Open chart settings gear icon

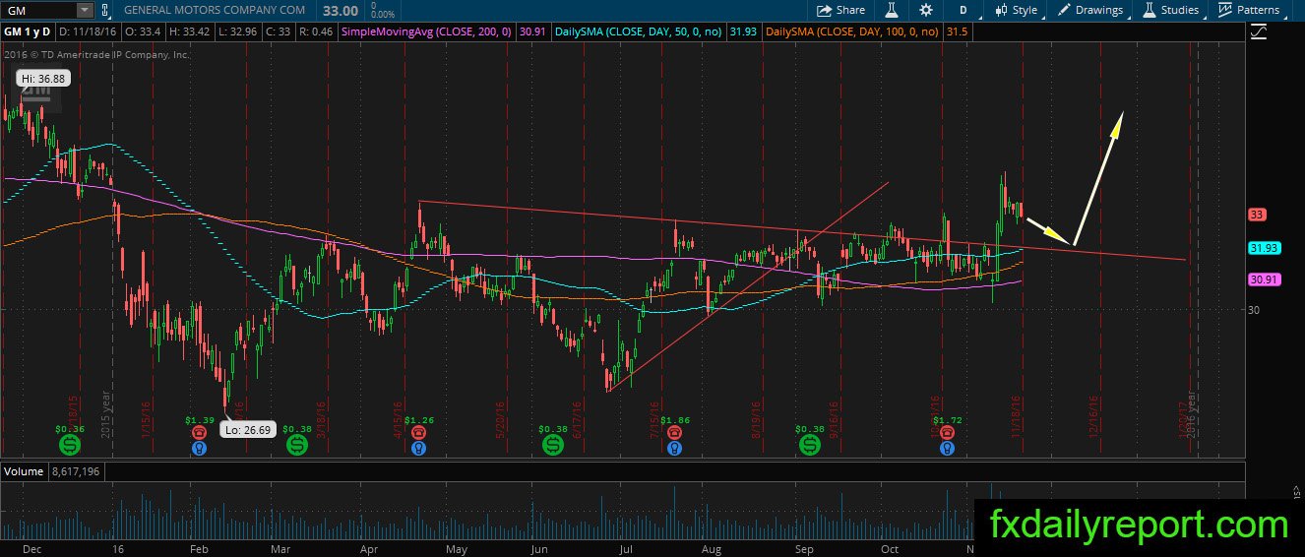click(926, 10)
